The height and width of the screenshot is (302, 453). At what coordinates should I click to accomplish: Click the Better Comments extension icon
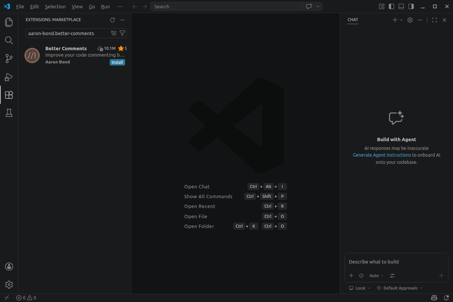32,55
